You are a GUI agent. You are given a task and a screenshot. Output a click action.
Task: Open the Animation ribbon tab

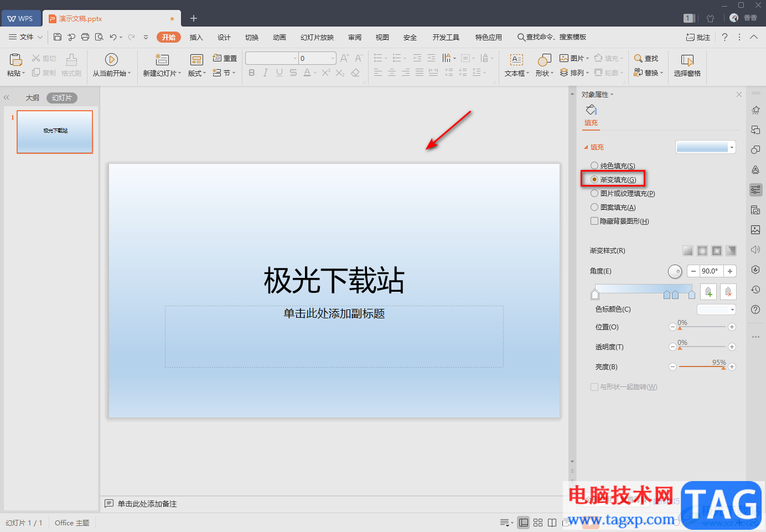pos(280,37)
